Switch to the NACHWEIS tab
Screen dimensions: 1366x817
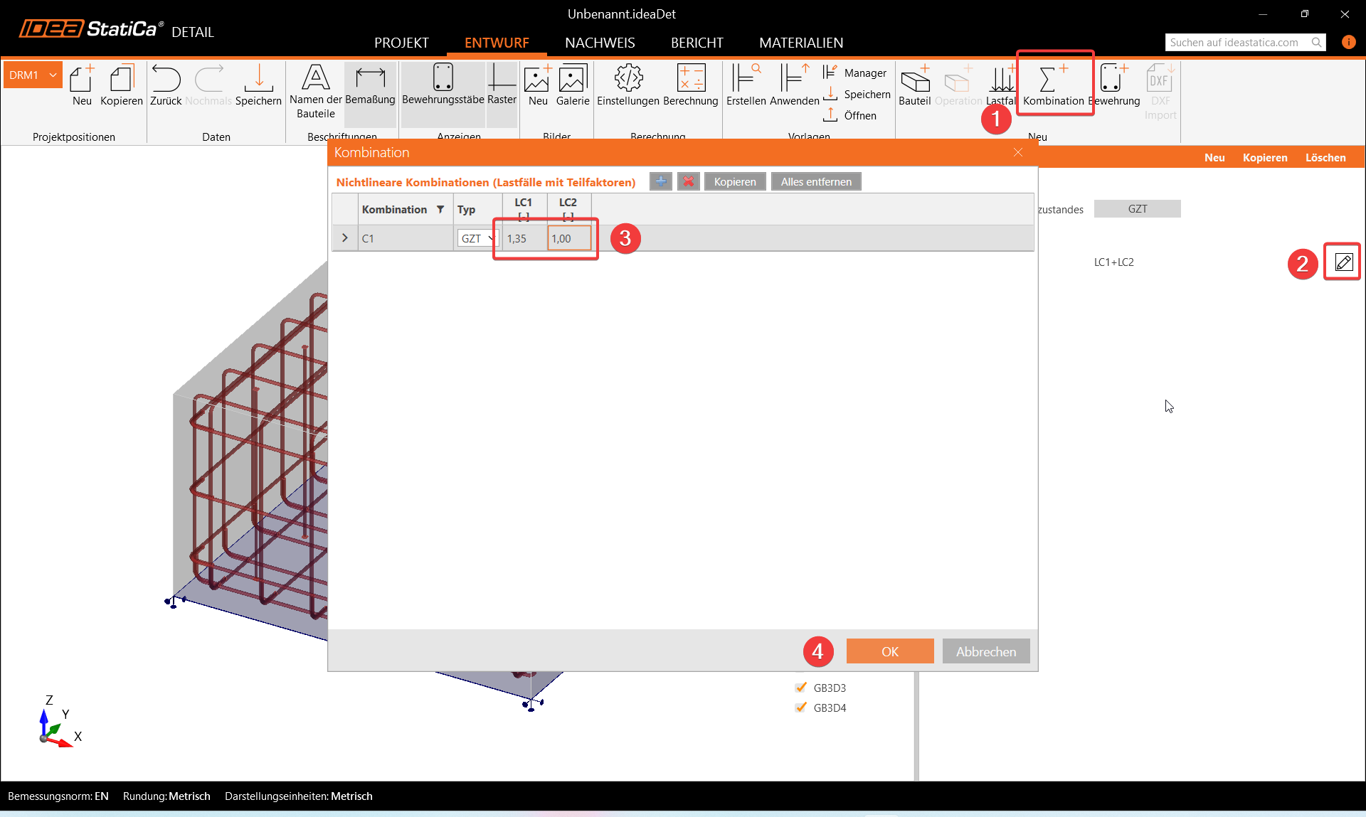click(x=600, y=43)
